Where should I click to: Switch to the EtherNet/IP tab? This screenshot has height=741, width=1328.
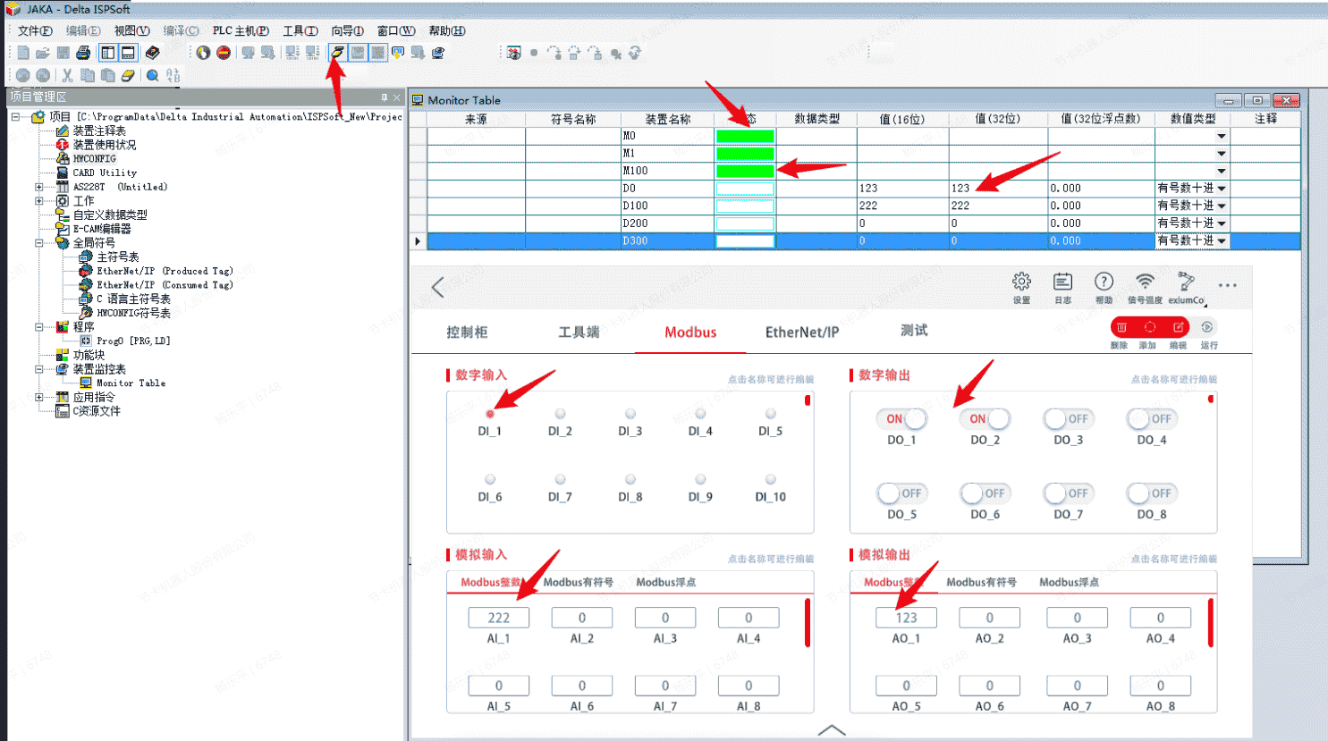801,333
